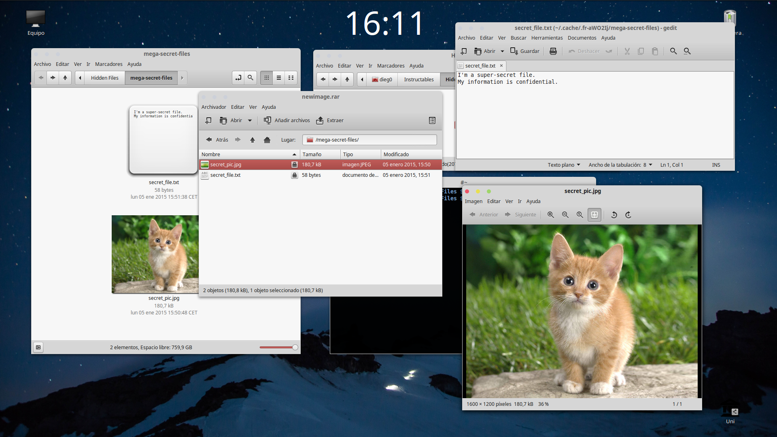
Task: Open Archivador menu in newimage.rar window
Action: coord(214,107)
